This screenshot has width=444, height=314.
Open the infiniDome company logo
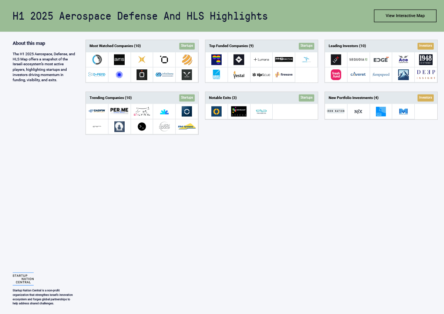click(x=164, y=75)
